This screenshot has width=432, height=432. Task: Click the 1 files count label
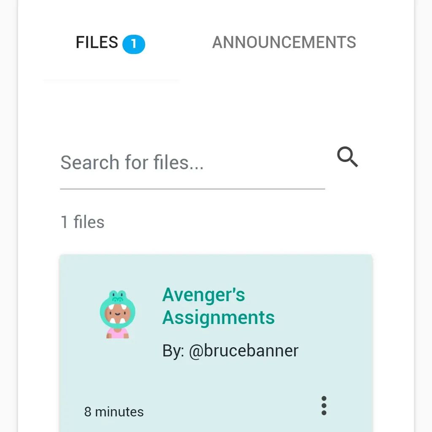pyautogui.click(x=83, y=221)
